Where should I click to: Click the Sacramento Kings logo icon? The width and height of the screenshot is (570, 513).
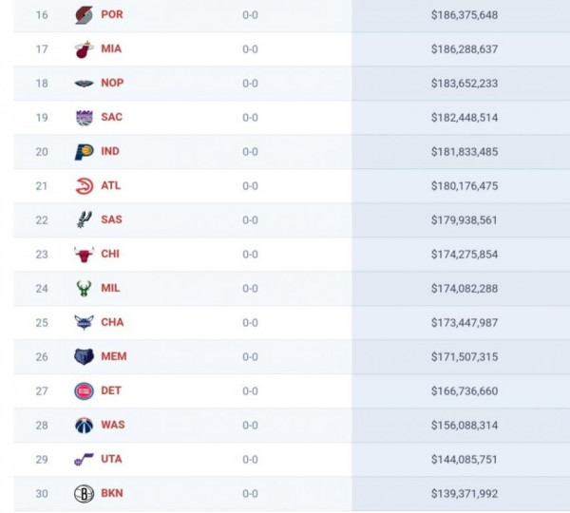(x=85, y=118)
